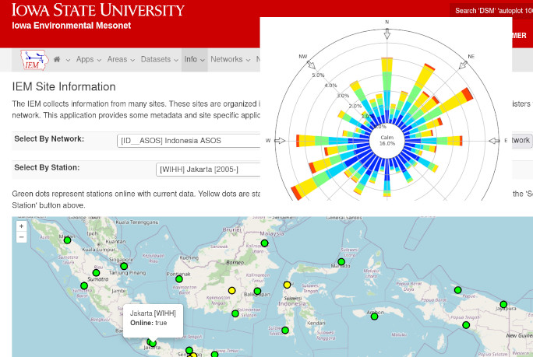Zoom in the map with plus button
Image resolution: width=533 pixels, height=357 pixels.
(21, 226)
